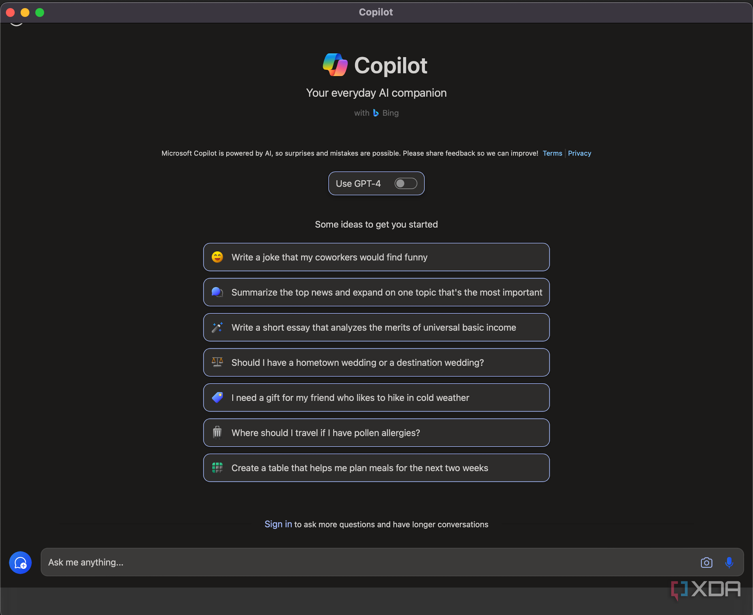This screenshot has width=753, height=615.
Task: Toggle the Use GPT-4 switch
Action: pyautogui.click(x=406, y=184)
